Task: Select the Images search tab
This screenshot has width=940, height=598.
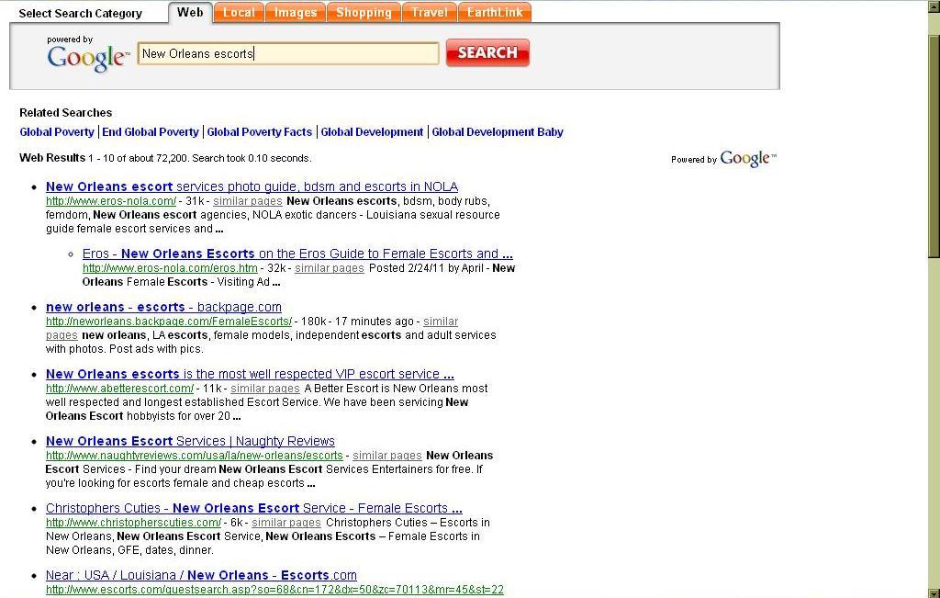Action: click(296, 13)
